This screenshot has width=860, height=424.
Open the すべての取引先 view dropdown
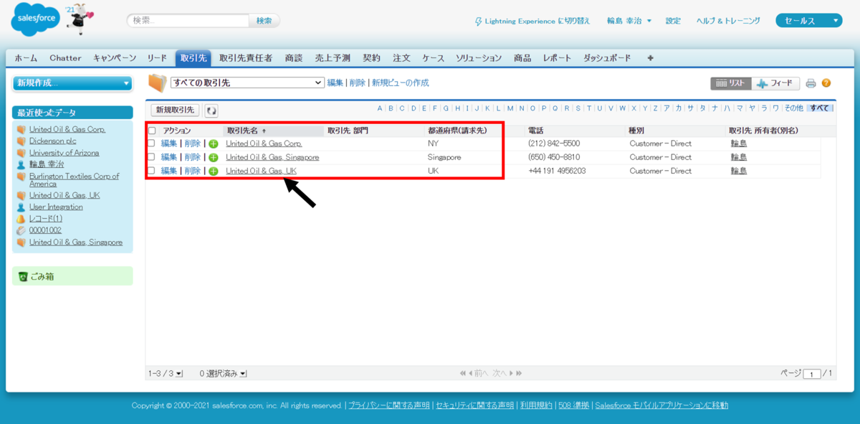[247, 83]
